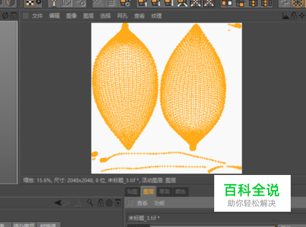The width and height of the screenshot is (306, 227).
Task: Click the orange wireframe sphere toolbar icon
Action: 297,3
